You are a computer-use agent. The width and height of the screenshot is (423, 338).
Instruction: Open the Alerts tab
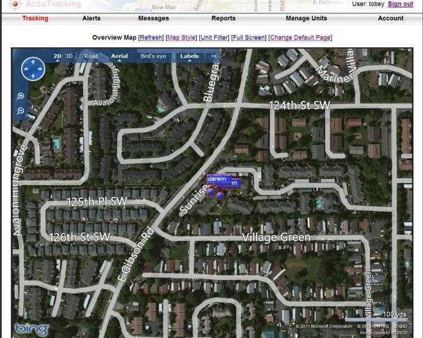tap(91, 18)
